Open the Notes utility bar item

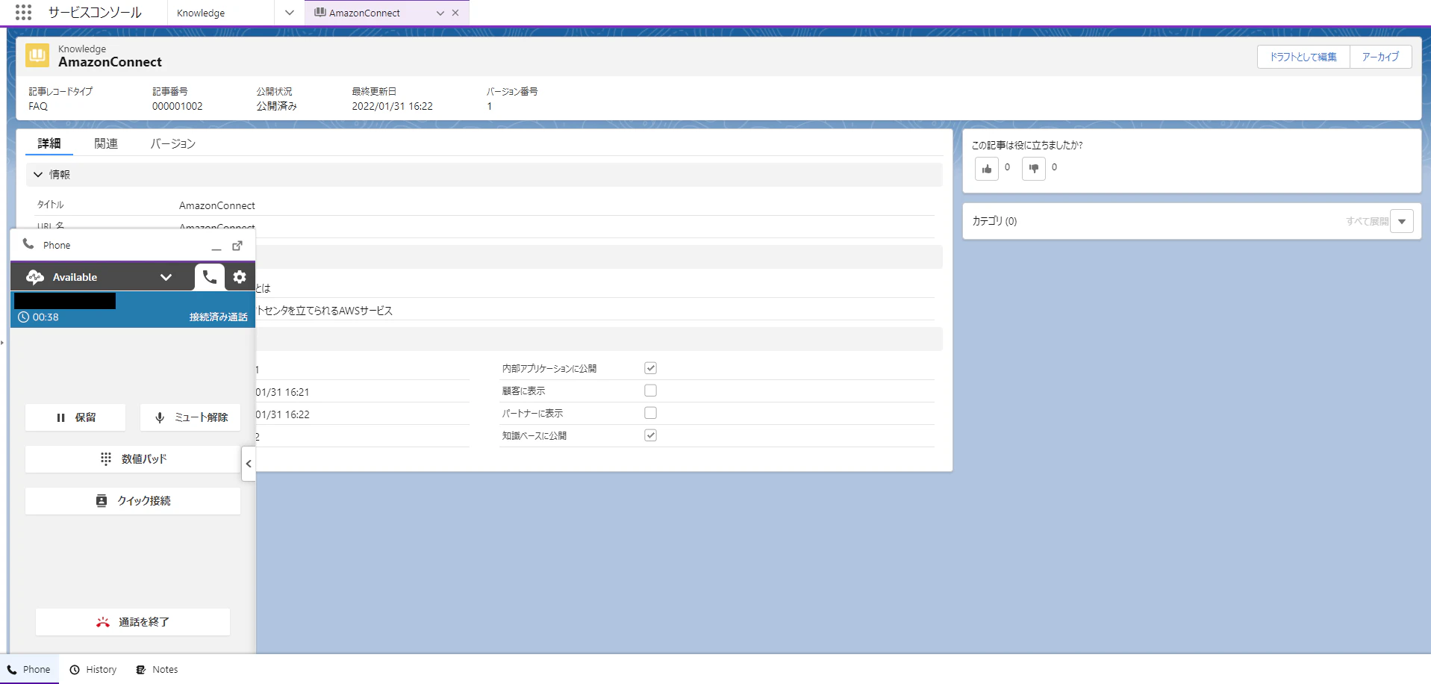tap(158, 670)
